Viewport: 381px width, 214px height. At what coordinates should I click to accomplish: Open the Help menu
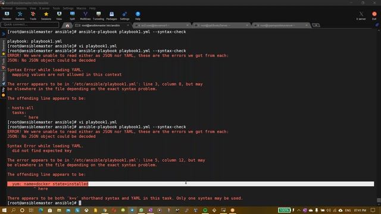tap(92, 8)
